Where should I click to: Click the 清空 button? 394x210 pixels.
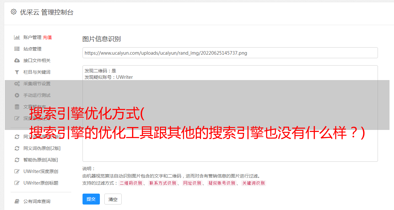[x=113, y=199]
